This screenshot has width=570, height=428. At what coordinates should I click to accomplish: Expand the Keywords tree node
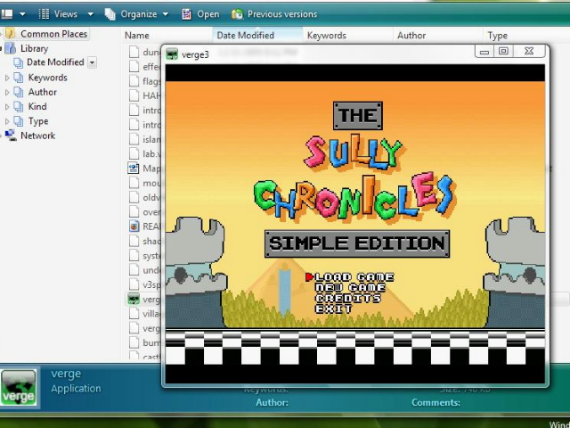(x=7, y=78)
